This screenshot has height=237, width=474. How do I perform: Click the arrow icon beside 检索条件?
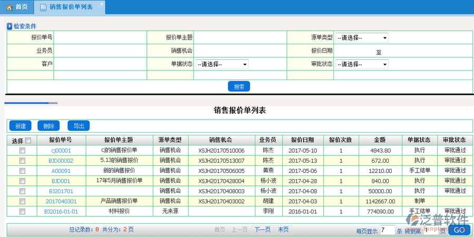point(9,26)
